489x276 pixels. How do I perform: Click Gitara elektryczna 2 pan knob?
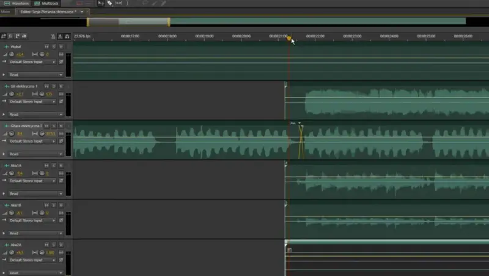[42, 133]
